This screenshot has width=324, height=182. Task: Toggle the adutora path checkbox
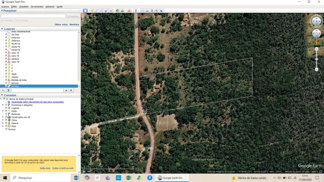pos(6,59)
